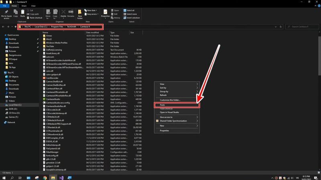Viewport: 321px width, 180px height.
Task: Click Invert selection in the ribbon
Action: coord(132,18)
